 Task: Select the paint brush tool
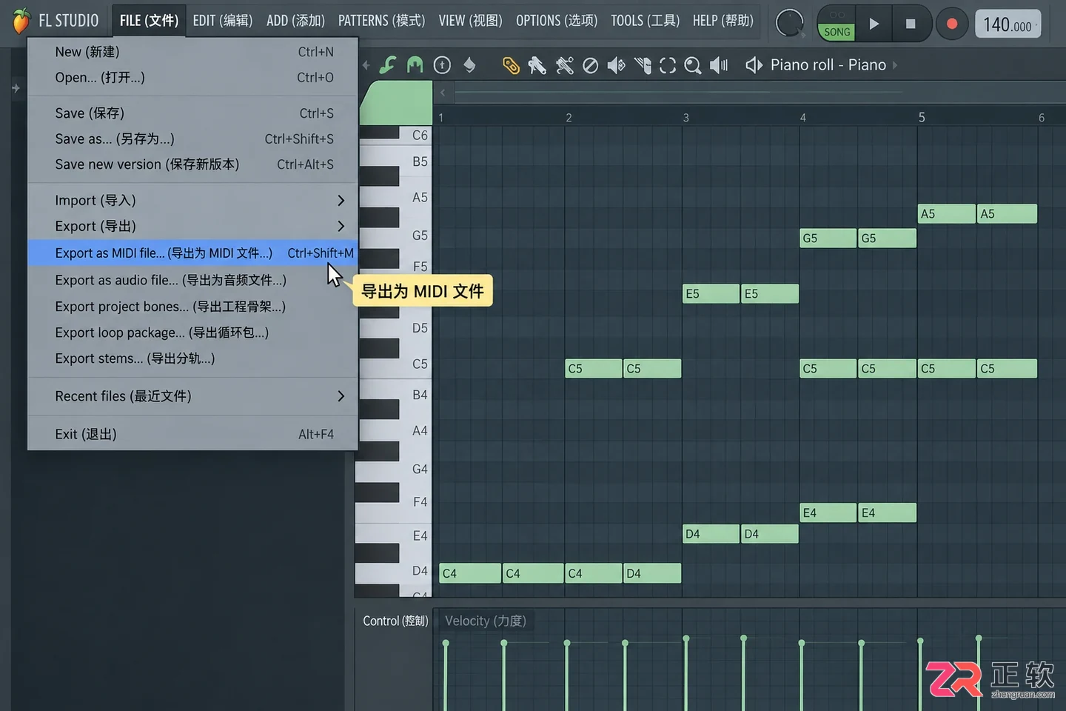[x=537, y=65]
